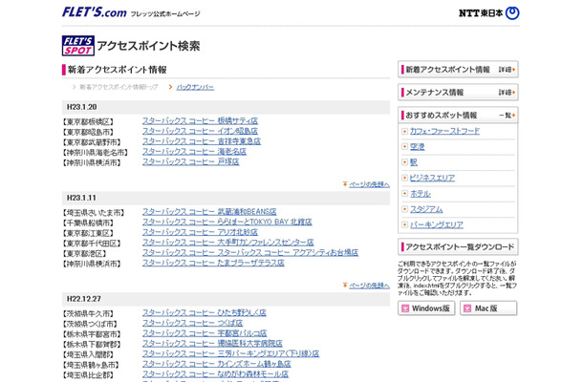Open スターバックス 宇都宮パルコ店 link
This screenshot has height=382, width=583.
[205, 333]
